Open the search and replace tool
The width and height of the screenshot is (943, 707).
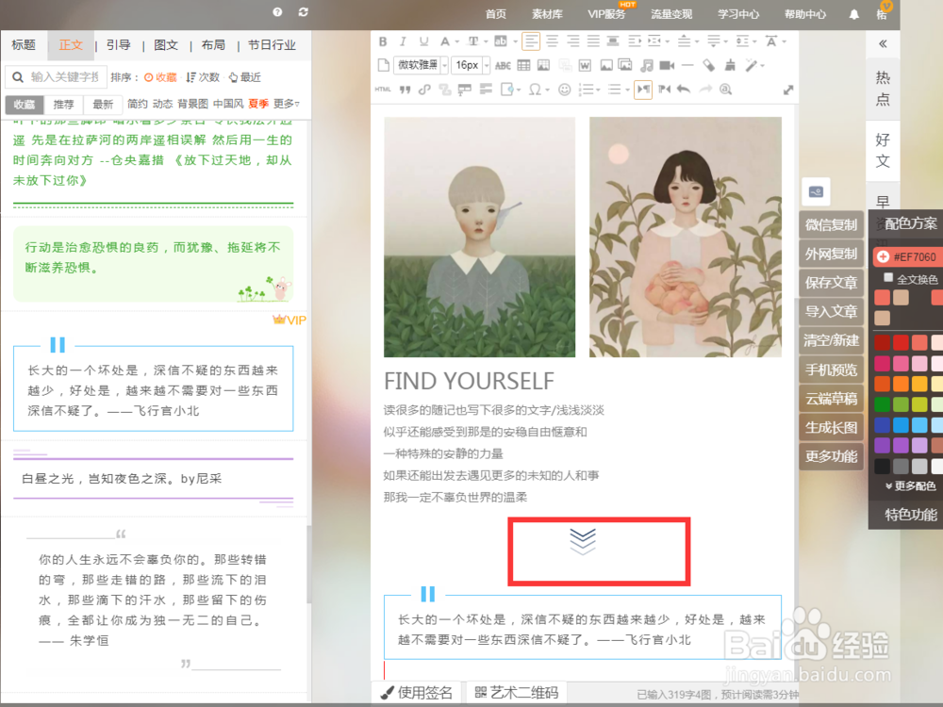tap(726, 90)
